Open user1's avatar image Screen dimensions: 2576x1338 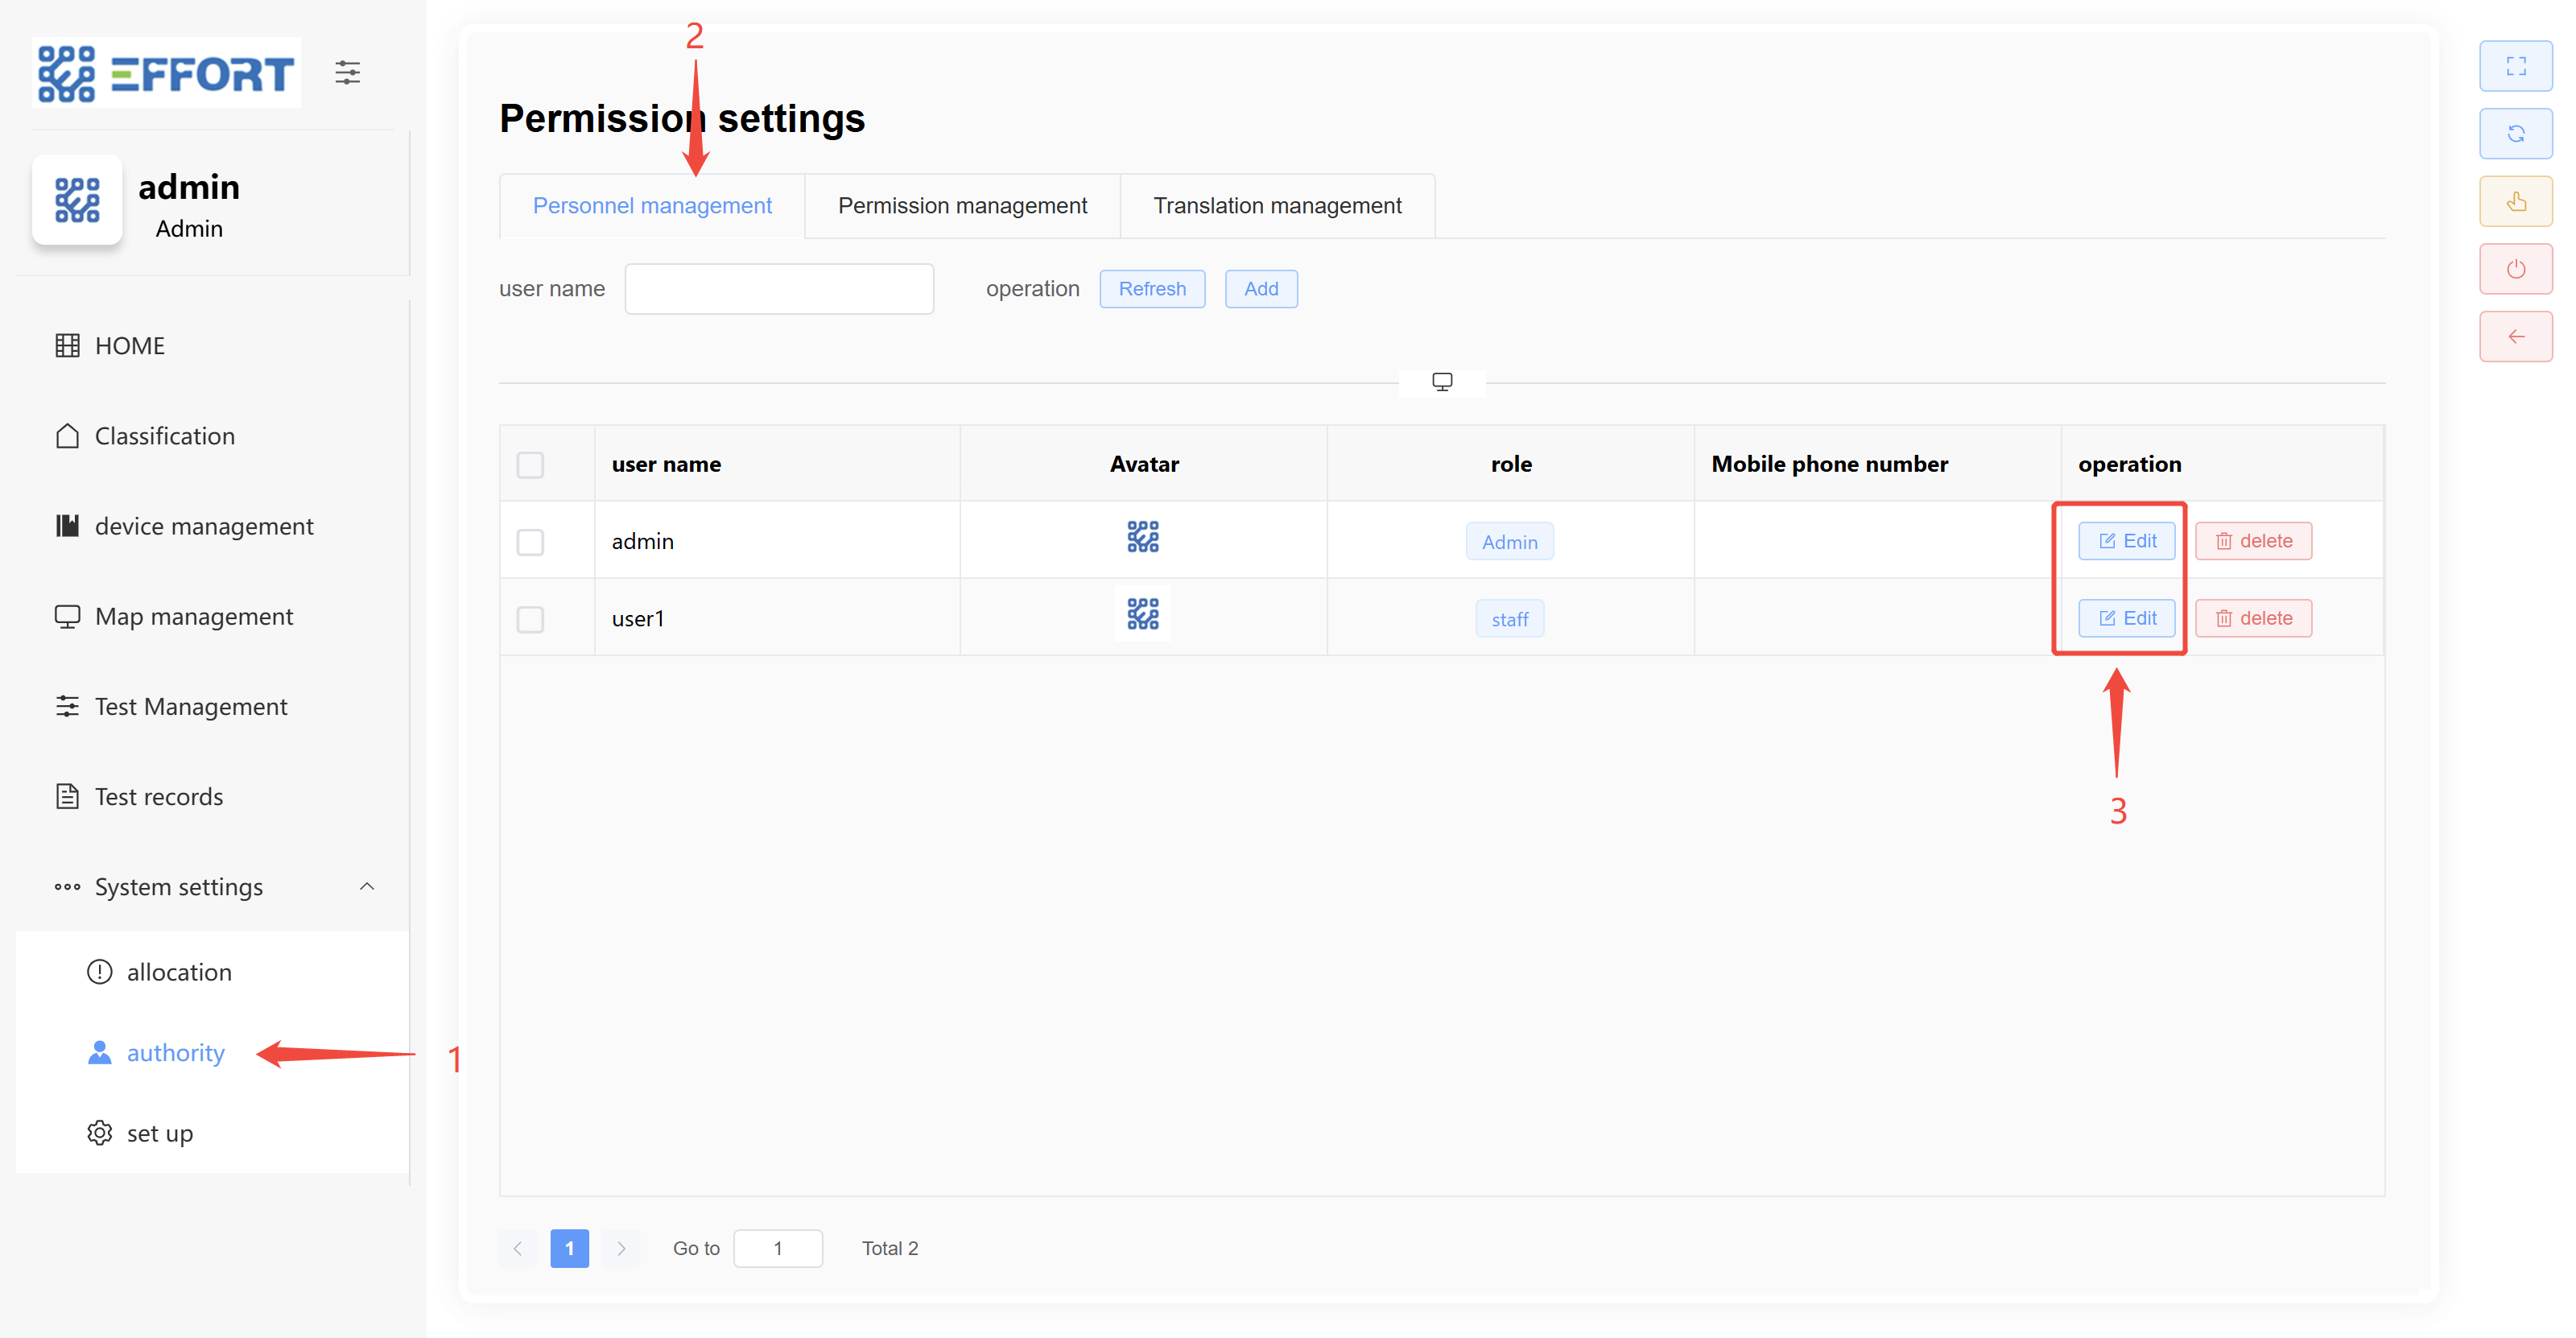[1142, 615]
